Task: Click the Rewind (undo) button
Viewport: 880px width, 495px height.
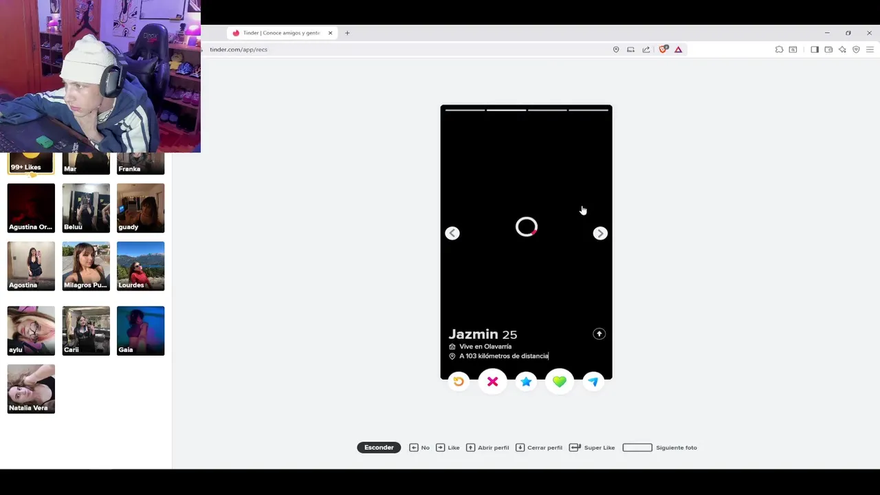Action: pos(459,382)
